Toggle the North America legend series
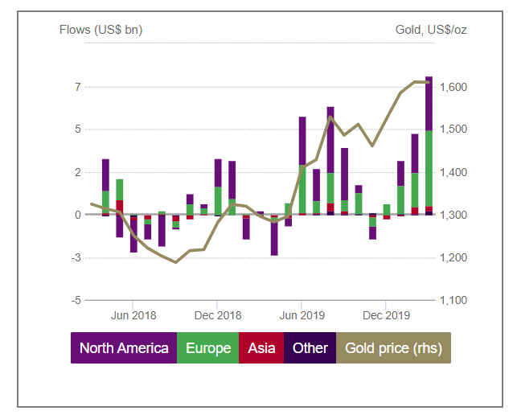The height and width of the screenshot is (419, 517). click(124, 348)
